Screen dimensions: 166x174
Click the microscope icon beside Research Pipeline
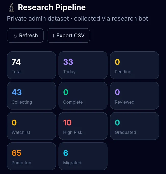point(11,7)
